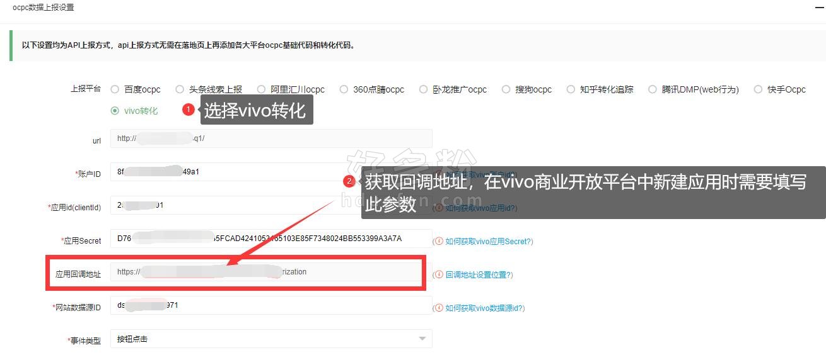The image size is (826, 355).
Task: Click the 事件类型 label text
Action: tap(86, 341)
